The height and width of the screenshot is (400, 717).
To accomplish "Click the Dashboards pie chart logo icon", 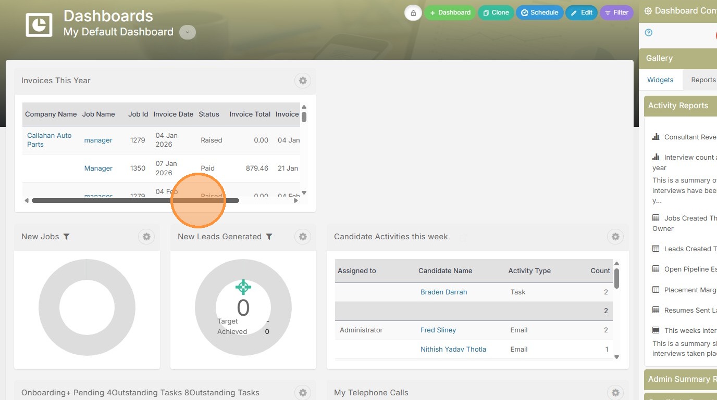I will coord(39,24).
